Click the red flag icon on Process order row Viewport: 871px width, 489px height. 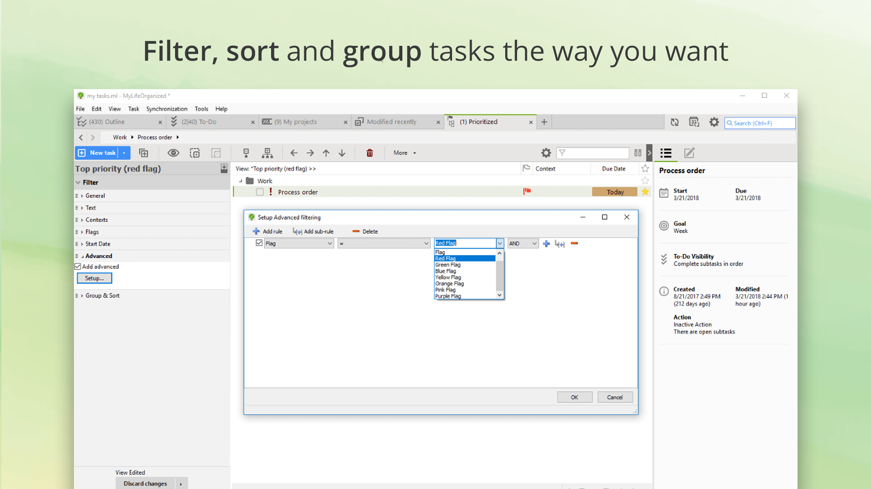[x=527, y=191]
